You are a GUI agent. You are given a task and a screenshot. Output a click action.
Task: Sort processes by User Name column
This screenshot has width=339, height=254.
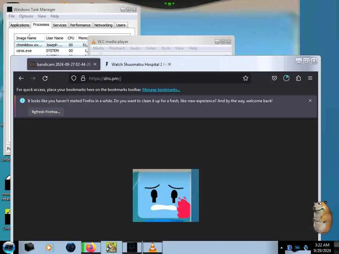pyautogui.click(x=55, y=38)
